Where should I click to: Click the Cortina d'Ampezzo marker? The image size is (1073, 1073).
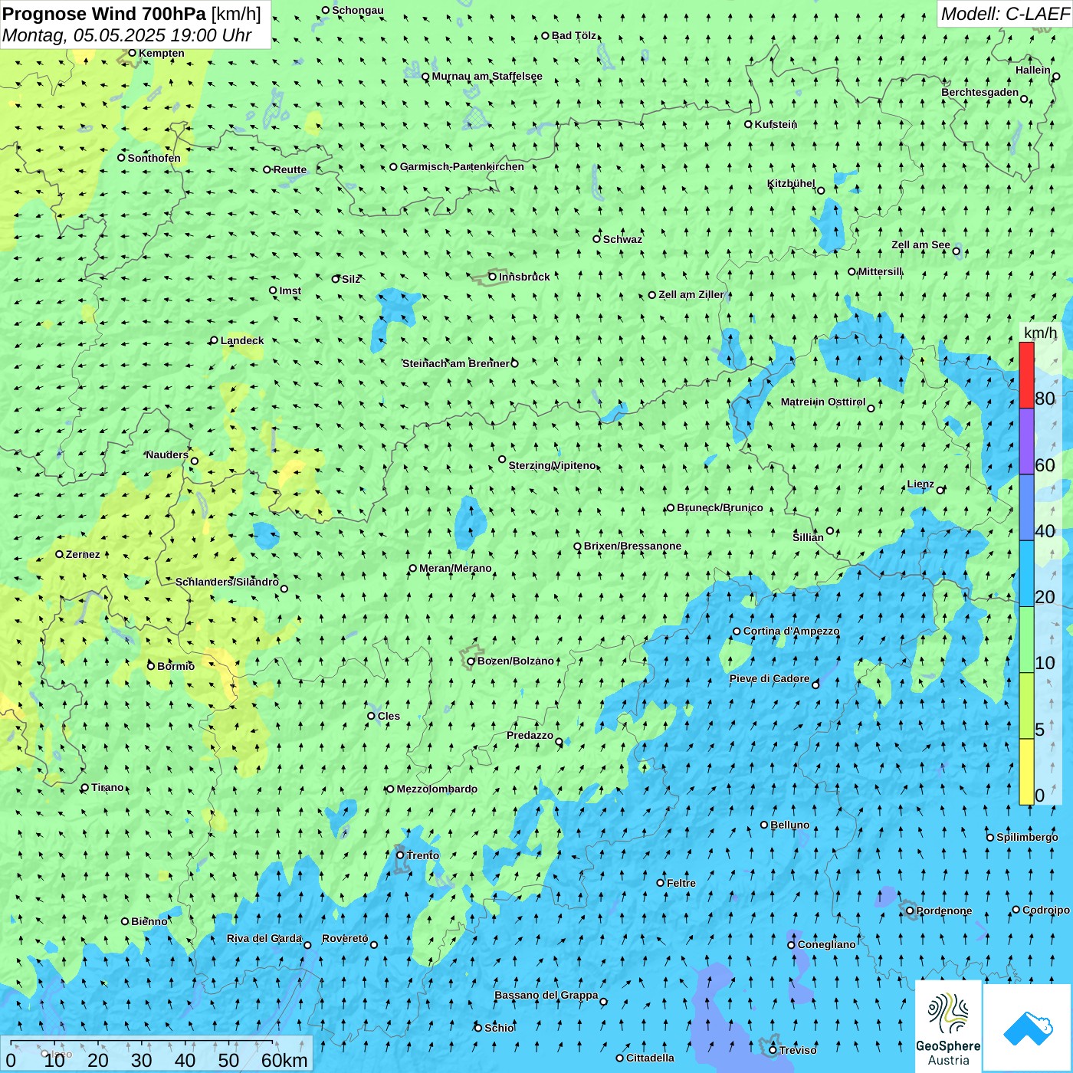(x=737, y=632)
